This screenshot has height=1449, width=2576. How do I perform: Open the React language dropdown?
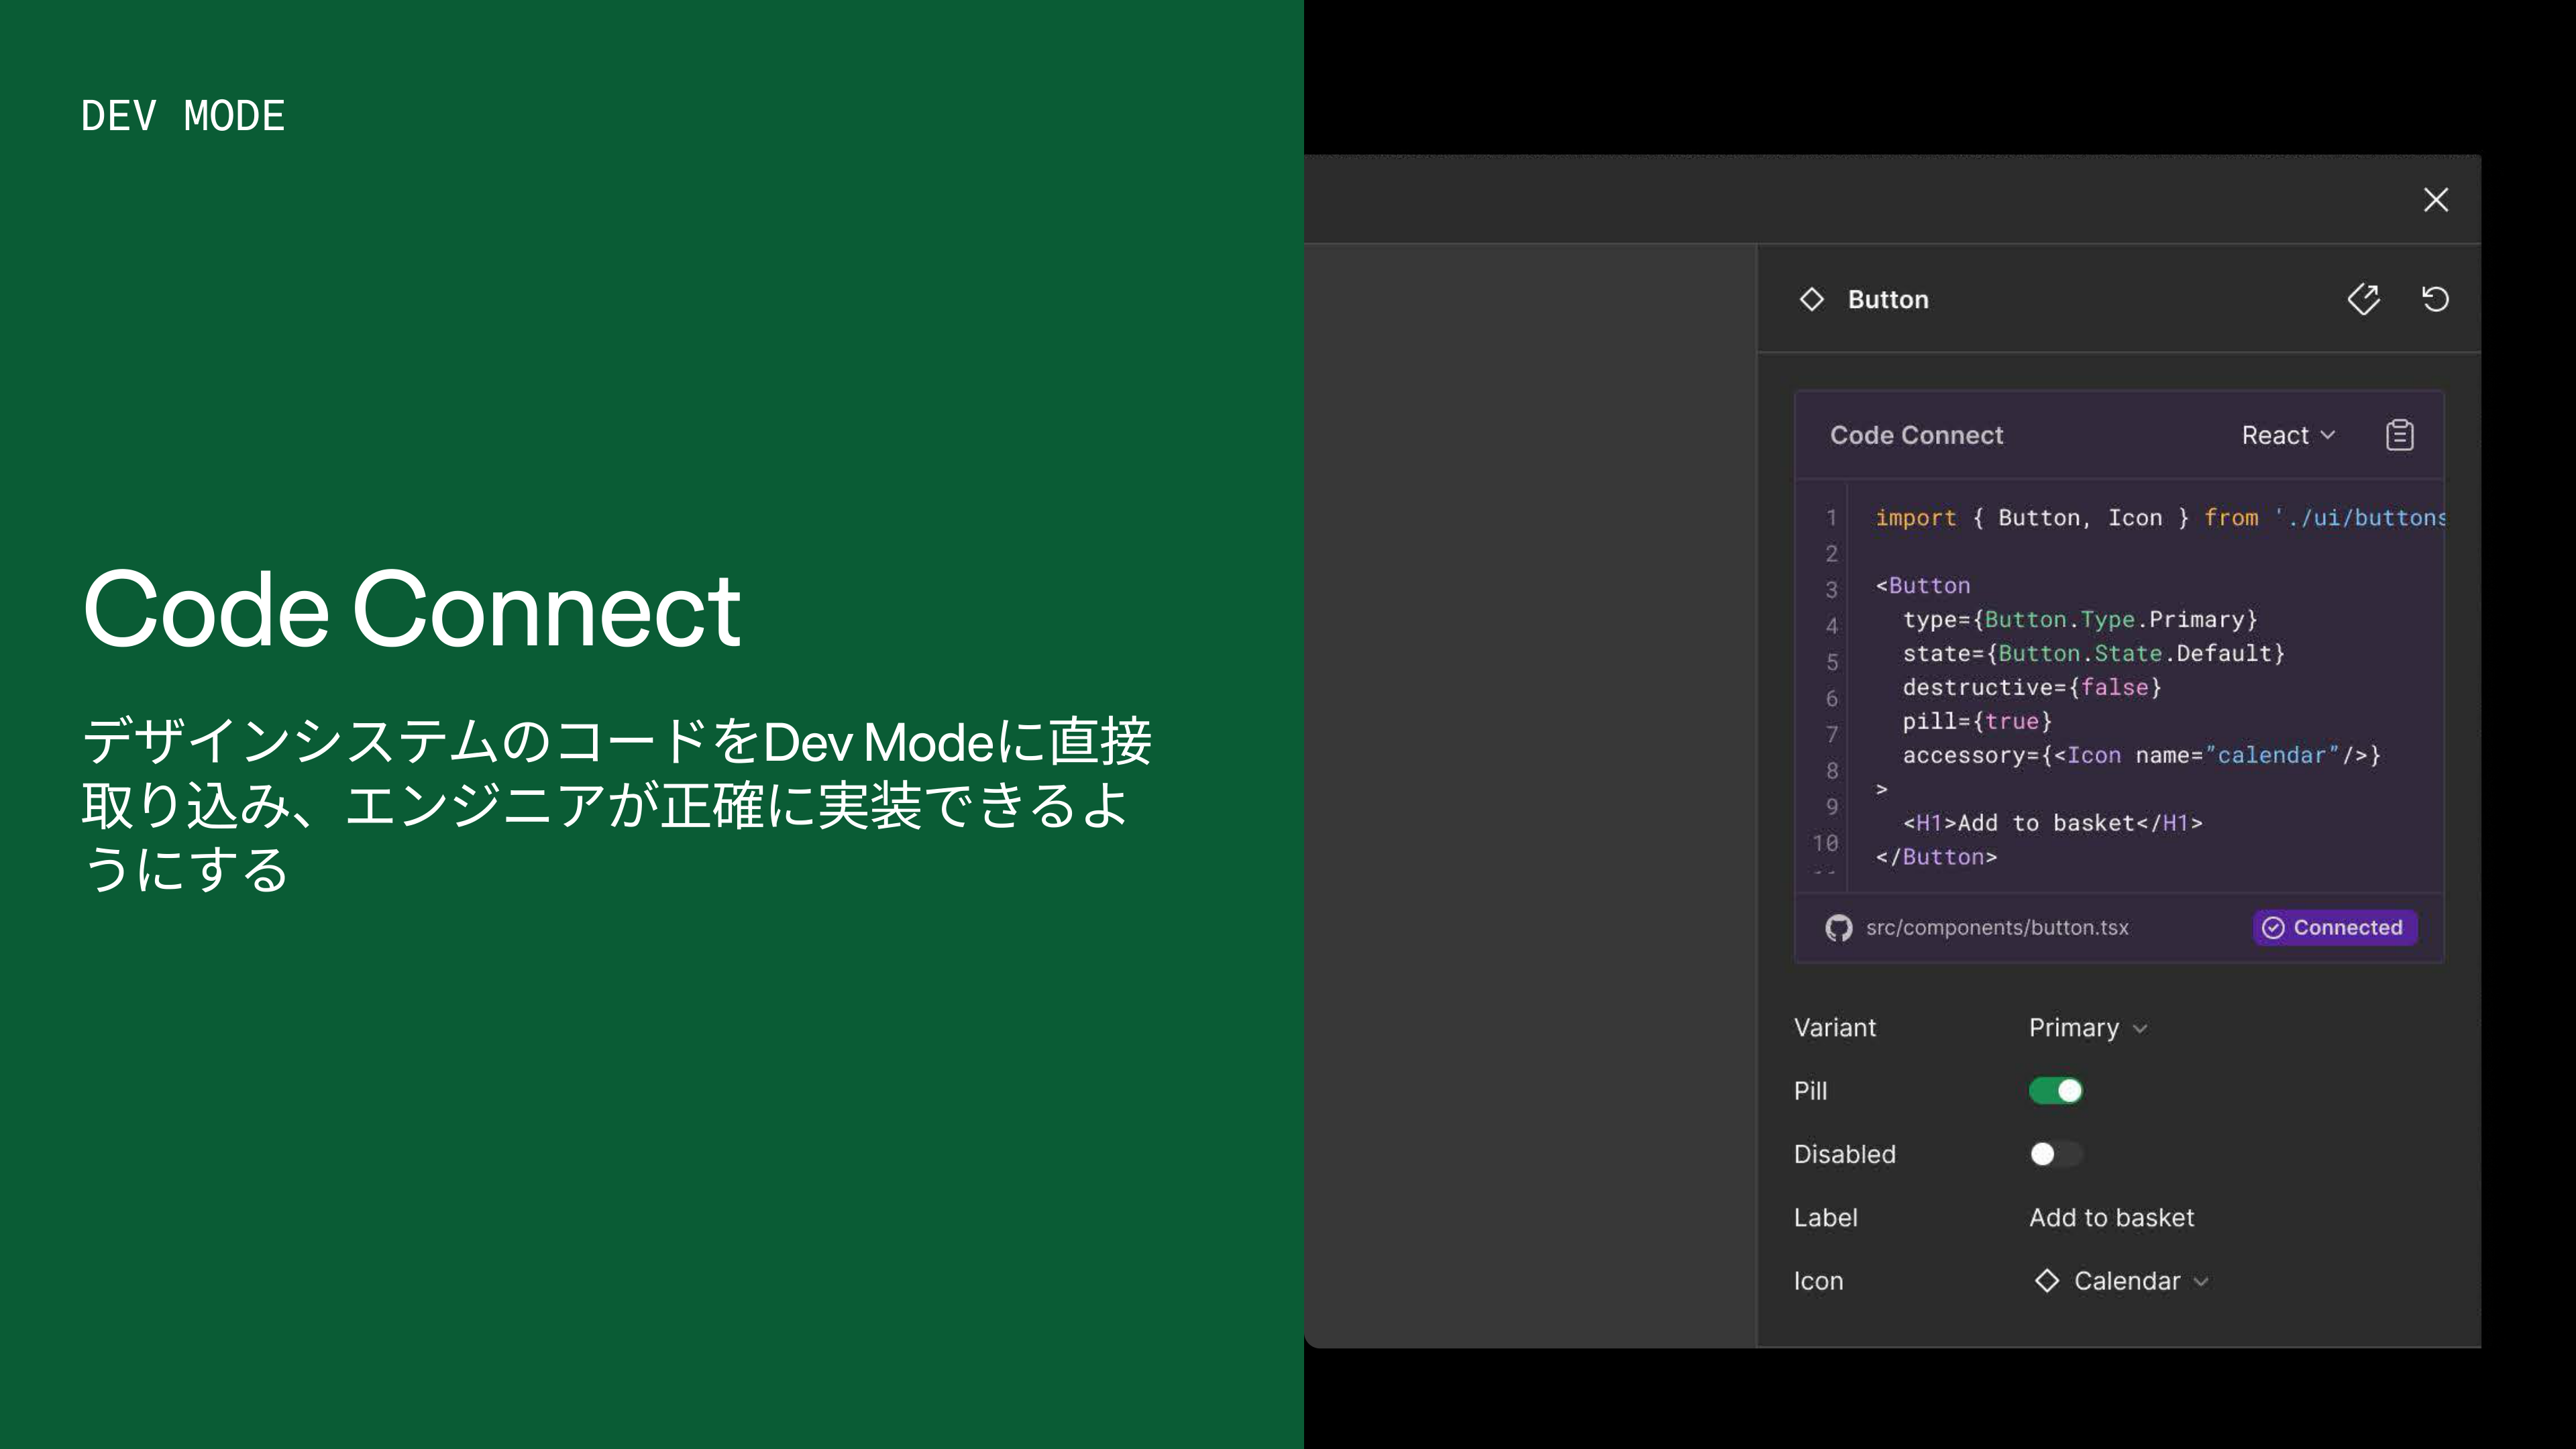(2287, 435)
